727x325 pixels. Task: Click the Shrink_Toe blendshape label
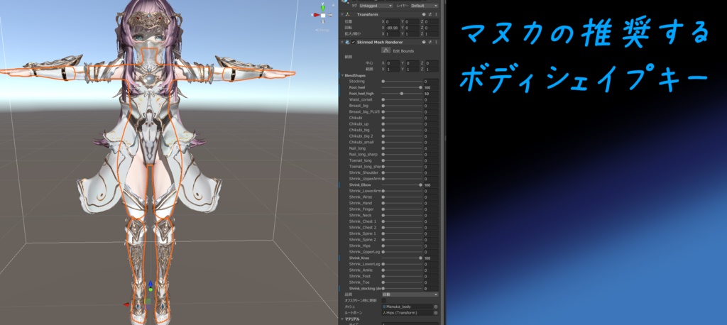point(360,282)
